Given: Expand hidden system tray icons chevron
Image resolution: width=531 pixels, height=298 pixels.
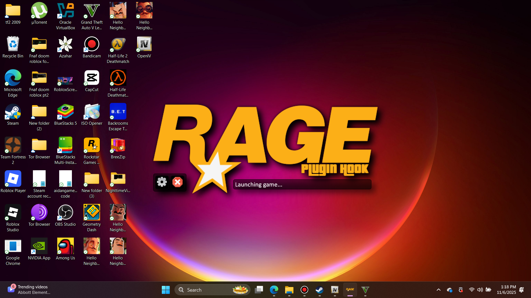Looking at the screenshot, I should point(439,290).
